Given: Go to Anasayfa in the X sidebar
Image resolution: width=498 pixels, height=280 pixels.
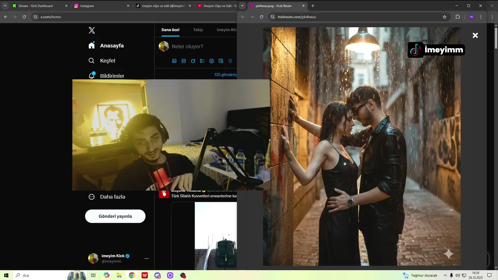Looking at the screenshot, I should [x=106, y=45].
